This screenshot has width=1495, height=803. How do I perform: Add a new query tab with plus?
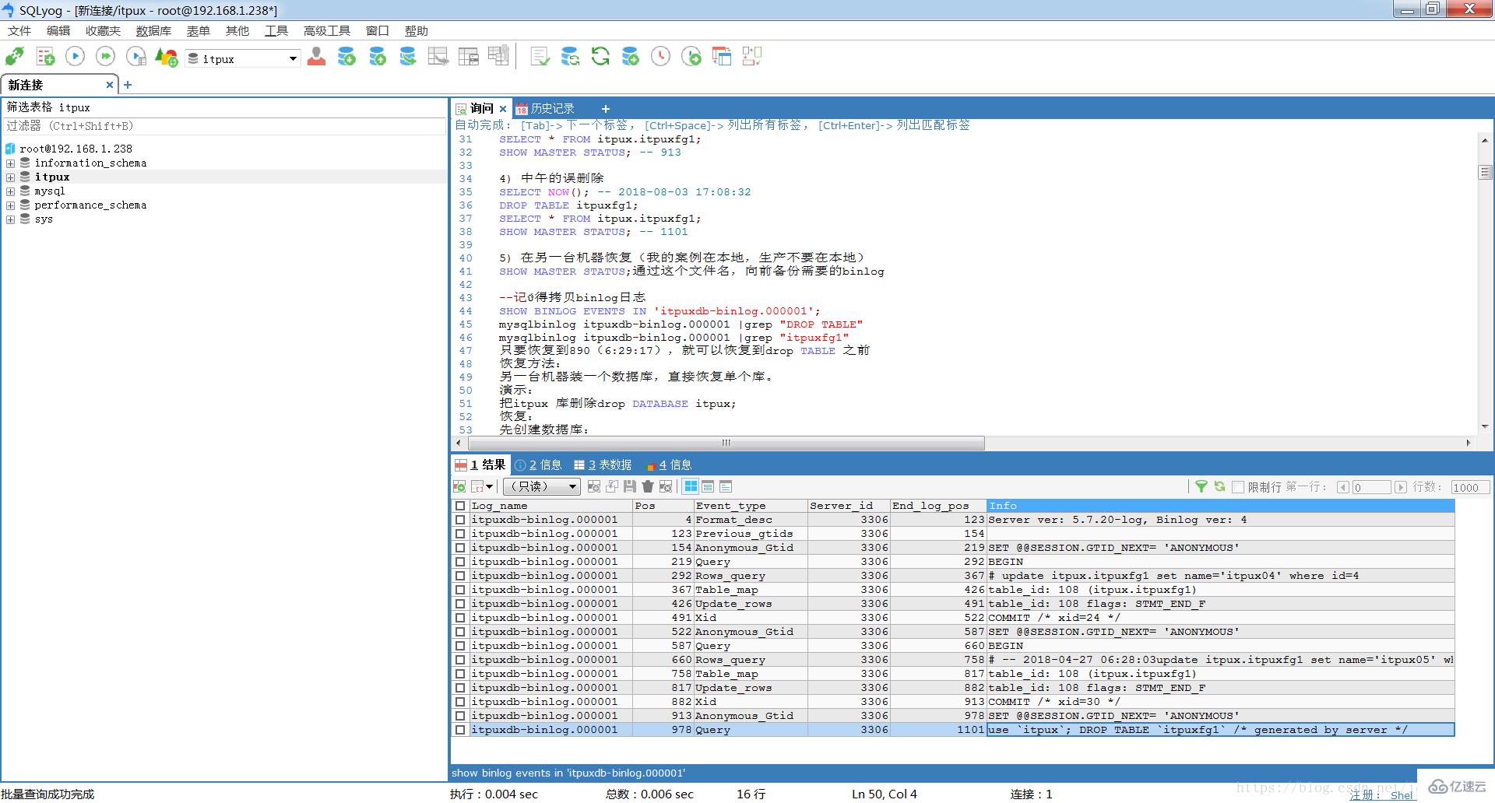pyautogui.click(x=606, y=109)
